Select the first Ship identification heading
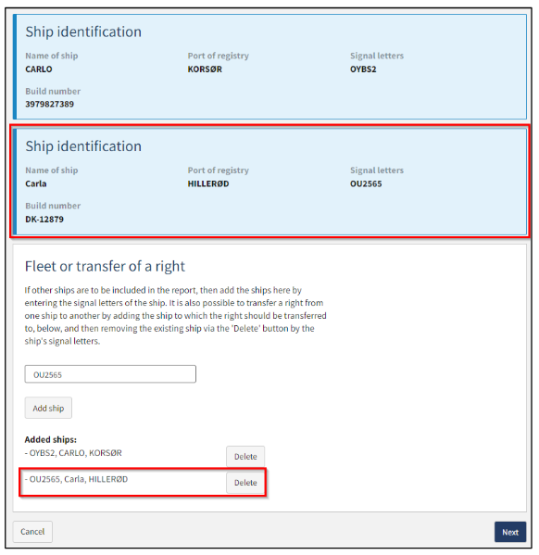Image resolution: width=539 pixels, height=555 pixels. pyautogui.click(x=83, y=32)
